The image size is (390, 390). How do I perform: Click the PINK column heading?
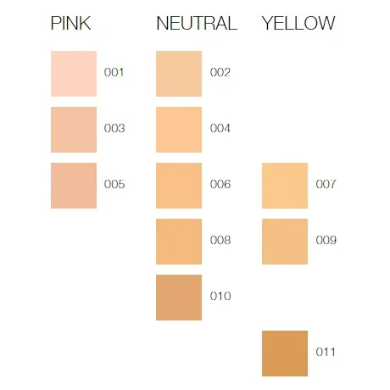(71, 23)
